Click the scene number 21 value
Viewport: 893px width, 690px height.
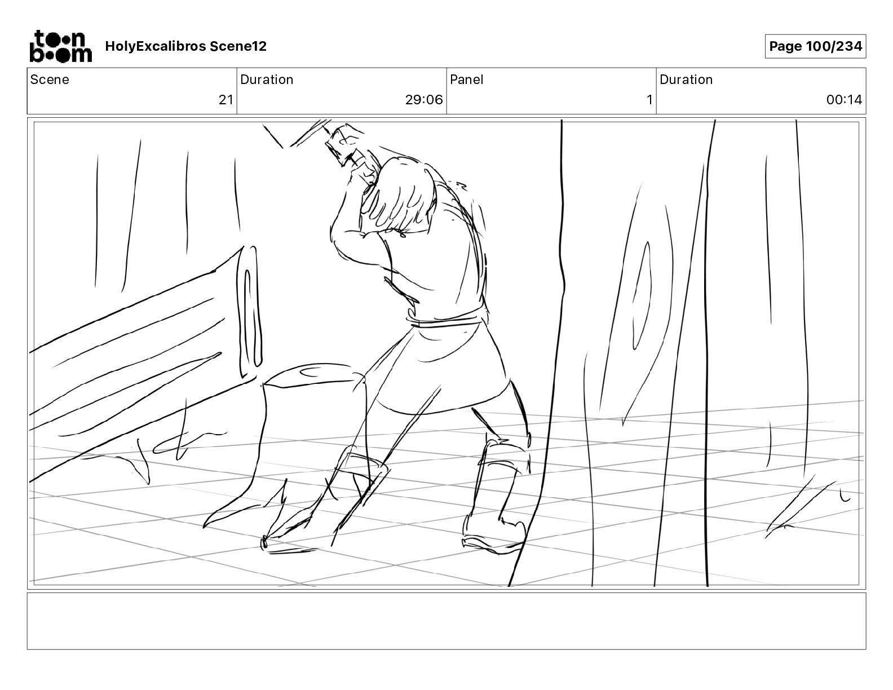coord(226,100)
